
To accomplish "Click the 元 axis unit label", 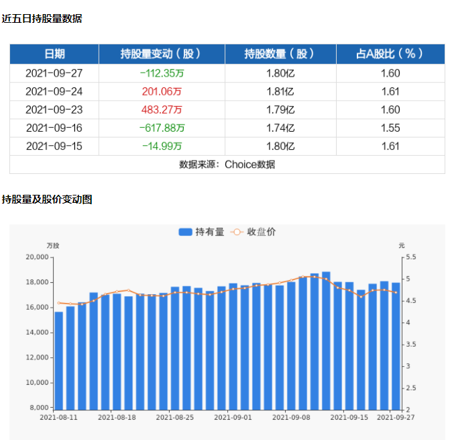I will click(402, 246).
